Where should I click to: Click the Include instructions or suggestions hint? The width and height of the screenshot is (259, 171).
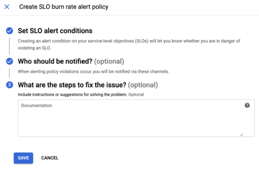[x=72, y=95]
